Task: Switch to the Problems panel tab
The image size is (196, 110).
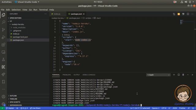Action: [67, 75]
